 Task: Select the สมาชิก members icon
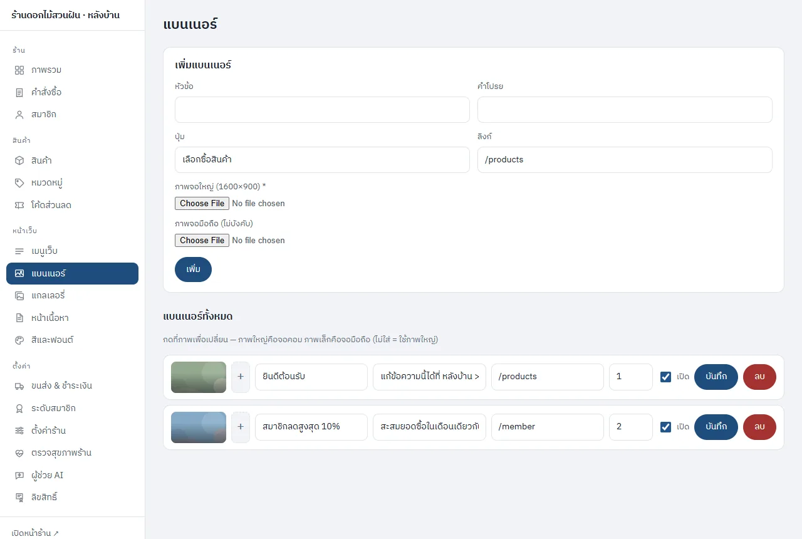[x=19, y=115]
